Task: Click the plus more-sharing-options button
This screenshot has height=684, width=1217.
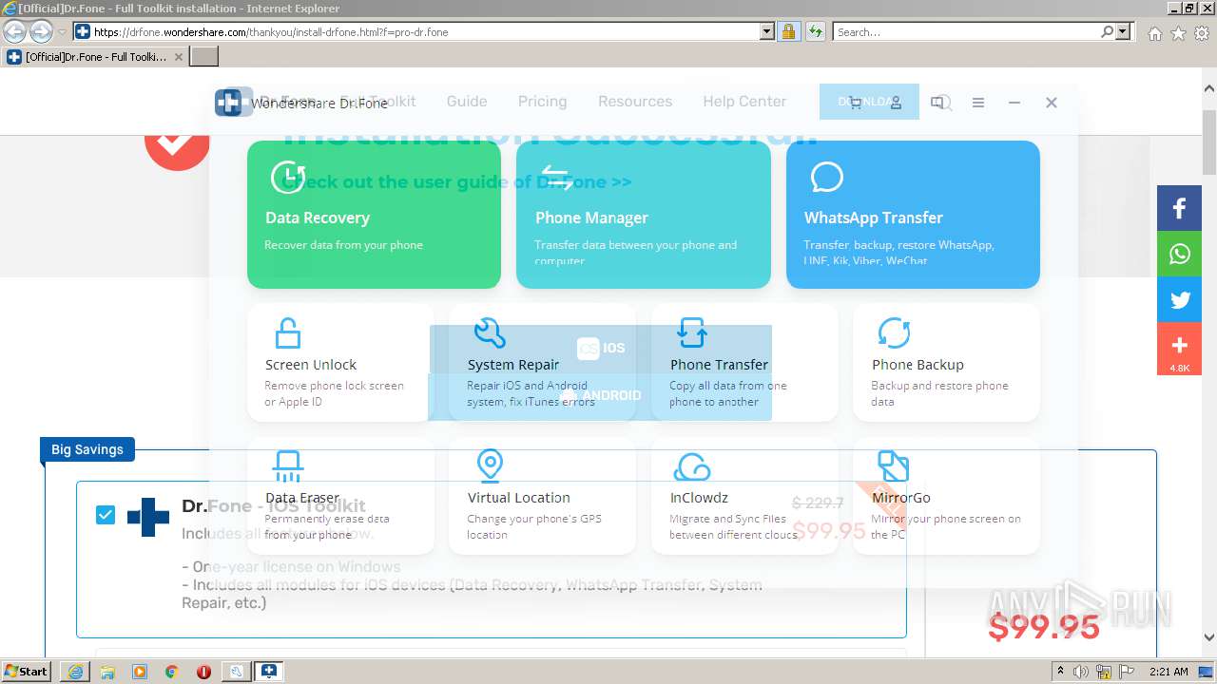Action: tap(1179, 349)
